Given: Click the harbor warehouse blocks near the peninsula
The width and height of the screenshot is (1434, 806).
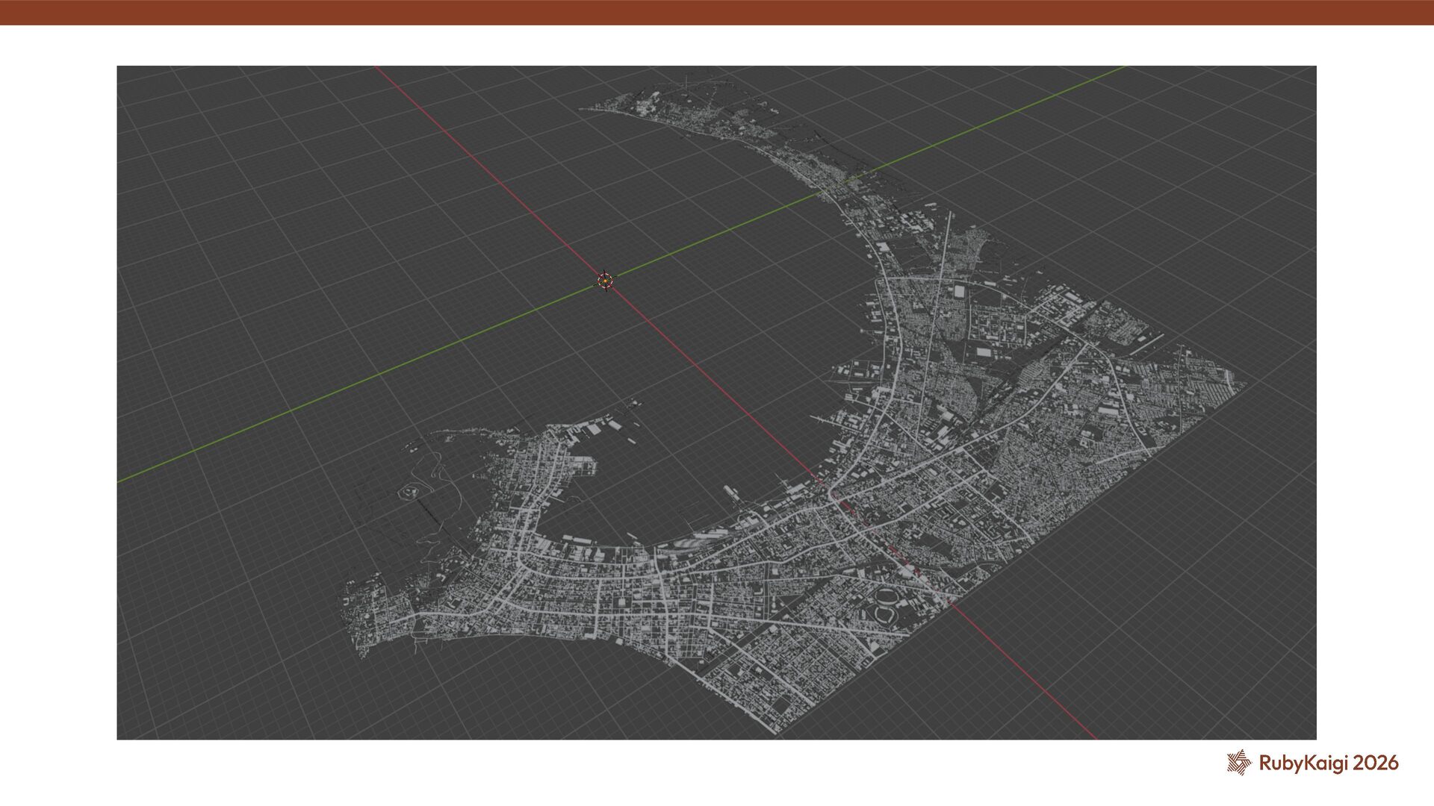Looking at the screenshot, I should tap(594, 431).
